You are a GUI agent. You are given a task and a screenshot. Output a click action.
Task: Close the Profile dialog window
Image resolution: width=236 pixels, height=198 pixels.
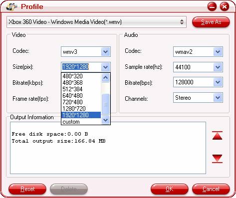coord(225,6)
